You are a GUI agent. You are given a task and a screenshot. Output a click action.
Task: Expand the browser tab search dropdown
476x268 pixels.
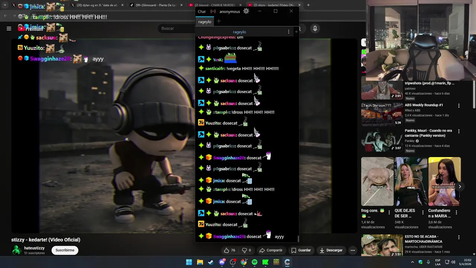(x=5, y=5)
